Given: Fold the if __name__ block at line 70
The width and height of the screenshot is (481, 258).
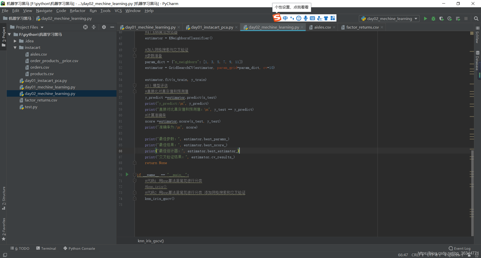Looking at the screenshot, I should (135, 175).
